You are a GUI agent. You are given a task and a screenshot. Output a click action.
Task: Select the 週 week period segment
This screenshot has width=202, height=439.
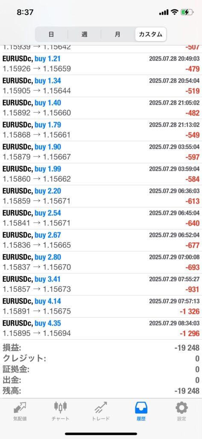click(84, 34)
